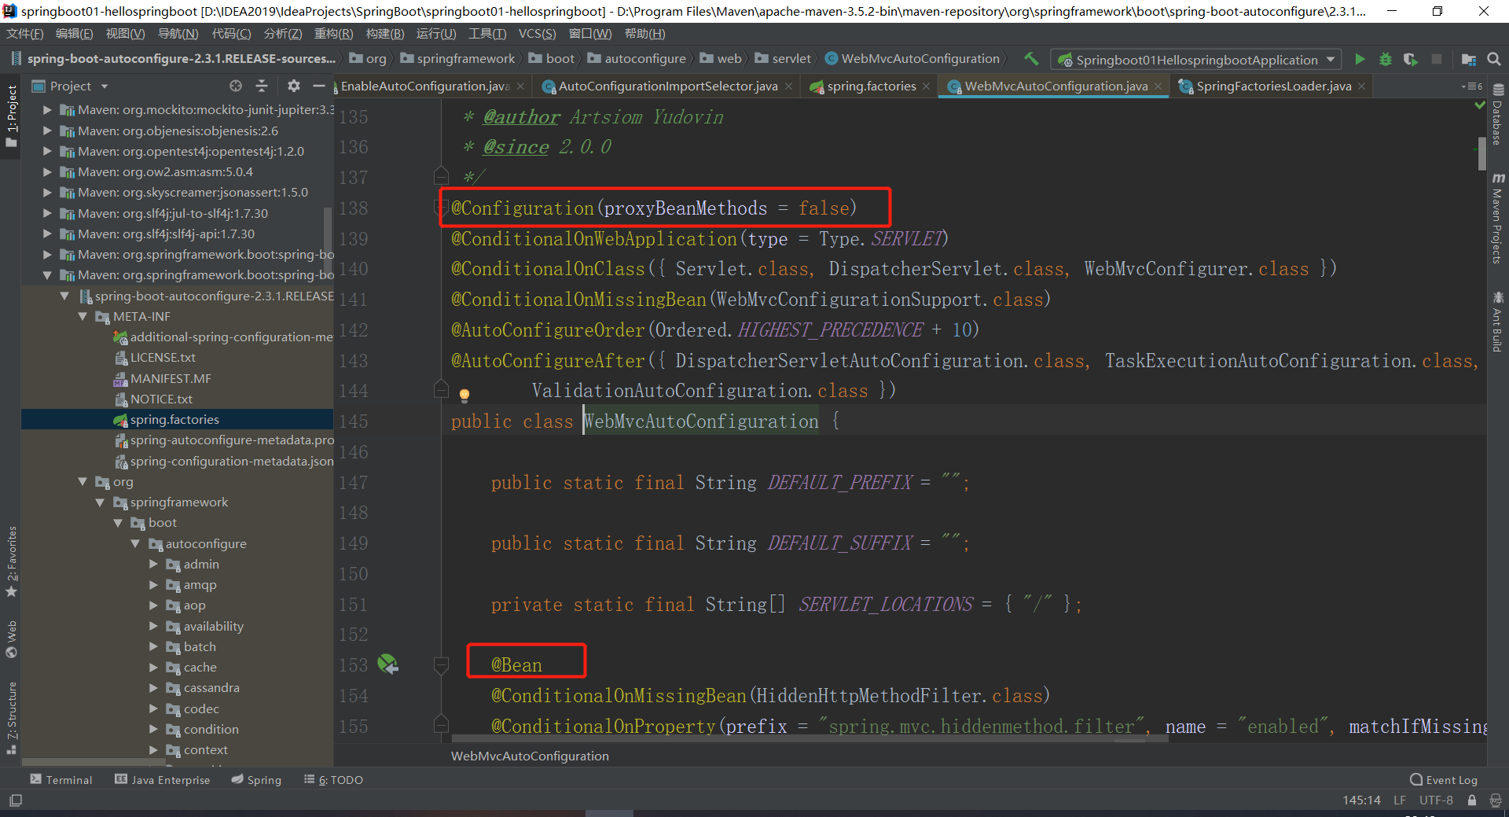Viewport: 1509px width, 817px height.
Task: Toggle the read-only lock in status bar
Action: 1472,800
